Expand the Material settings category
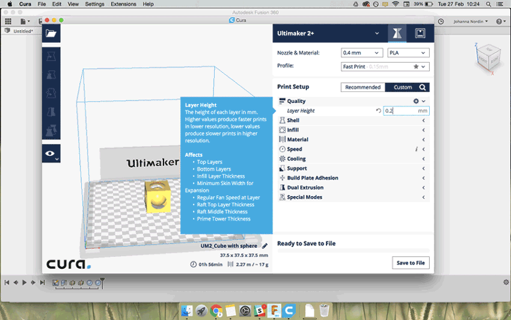Image resolution: width=511 pixels, height=320 pixels. (423, 140)
